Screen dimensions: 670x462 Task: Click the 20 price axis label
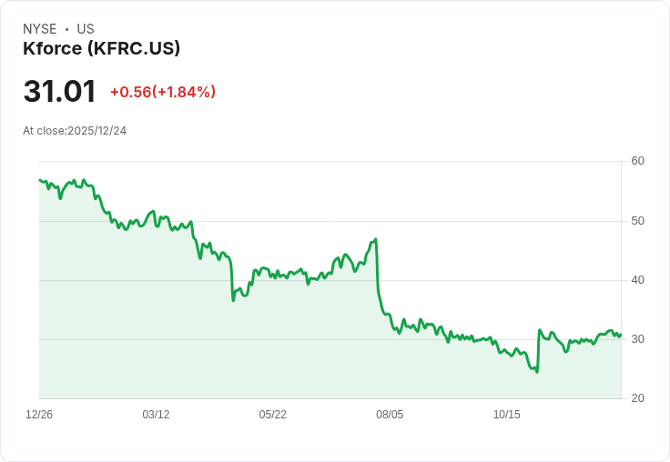click(637, 398)
